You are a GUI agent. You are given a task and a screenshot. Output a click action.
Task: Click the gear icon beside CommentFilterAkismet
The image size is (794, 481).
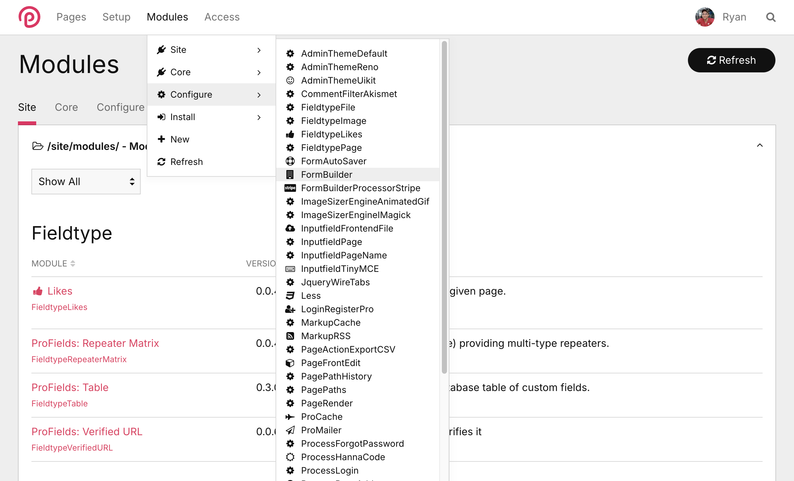(290, 94)
